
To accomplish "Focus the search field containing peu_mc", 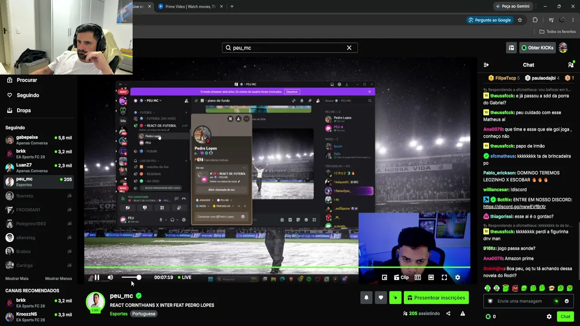I will pyautogui.click(x=290, y=48).
